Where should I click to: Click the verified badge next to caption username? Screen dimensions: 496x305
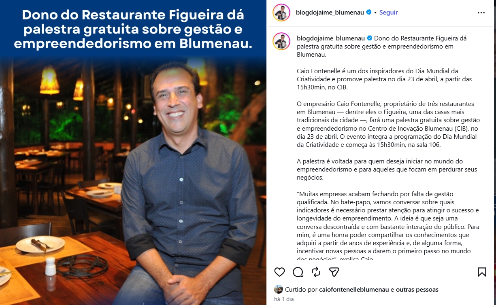[369, 38]
